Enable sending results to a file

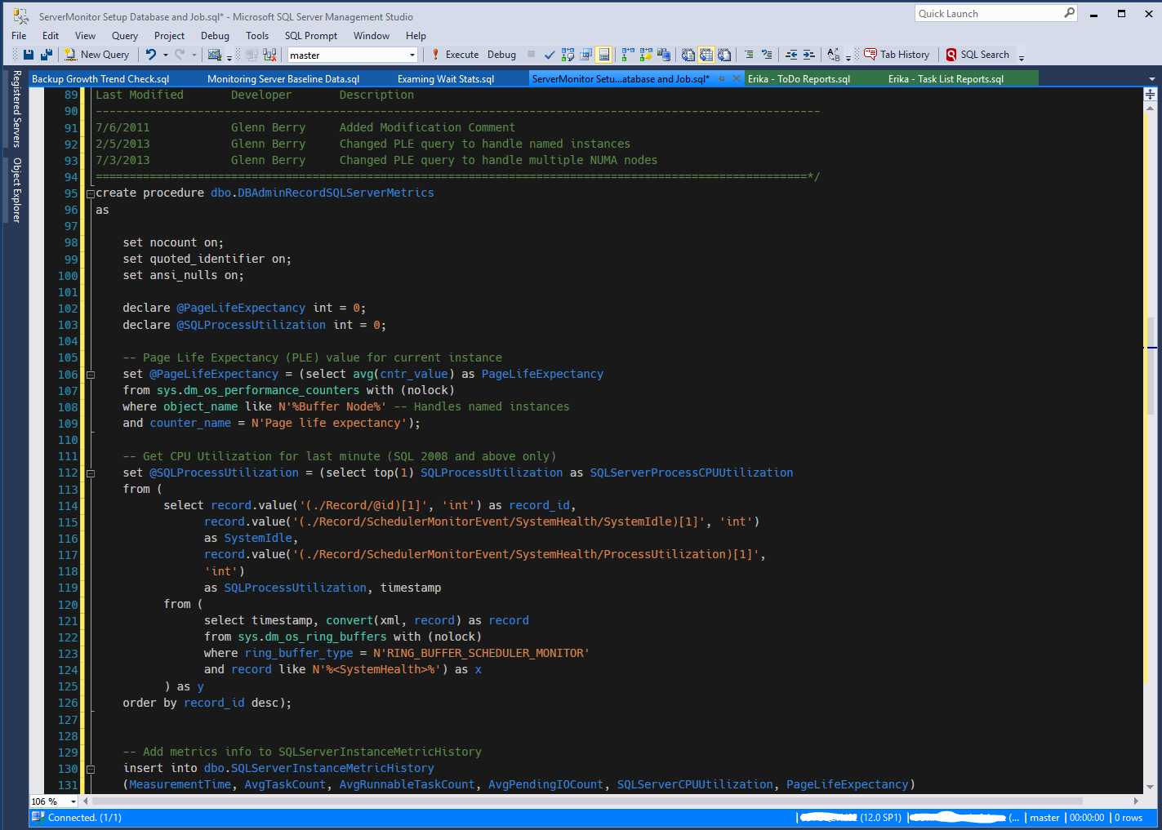(x=723, y=54)
